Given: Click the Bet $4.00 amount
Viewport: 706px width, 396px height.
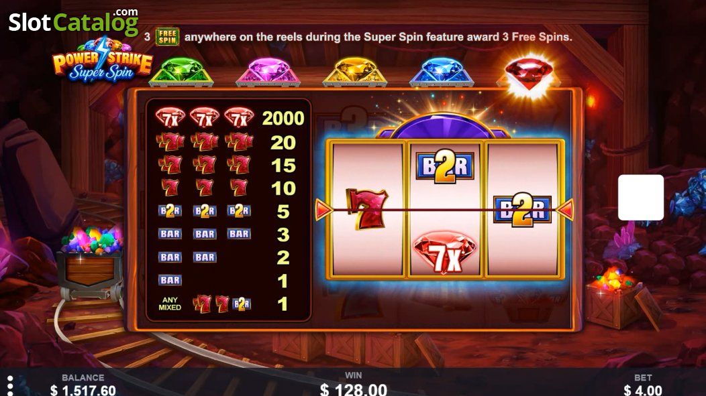Looking at the screenshot, I should (x=643, y=390).
